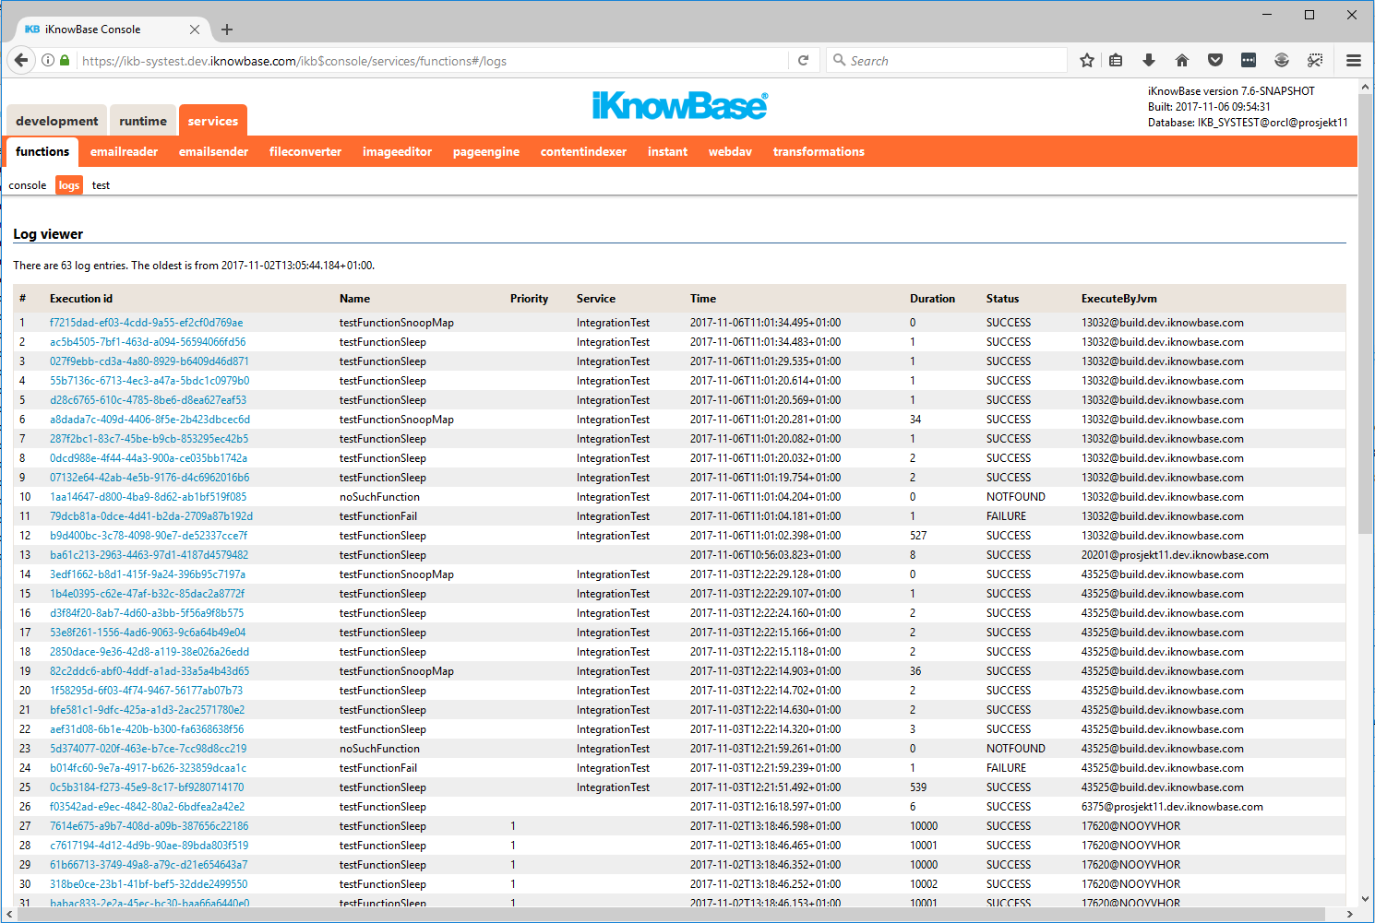Viewport: 1375px width, 923px height.
Task: Click the iKnowBase logo
Action: click(679, 105)
